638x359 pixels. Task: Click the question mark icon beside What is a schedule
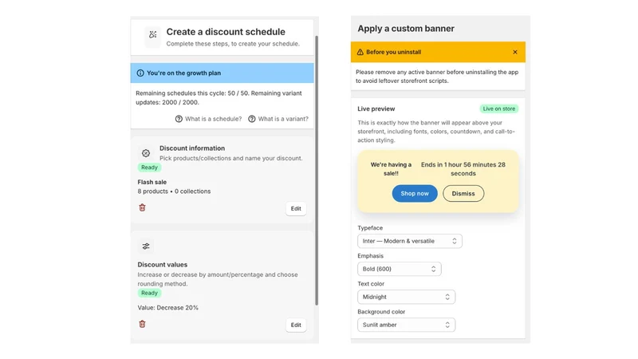coord(179,119)
